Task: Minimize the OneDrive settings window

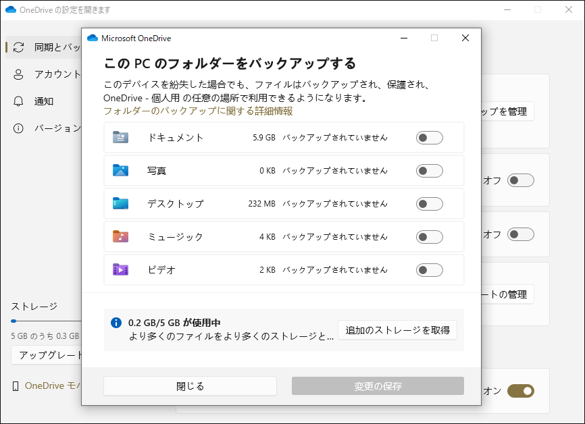Action: point(507,9)
